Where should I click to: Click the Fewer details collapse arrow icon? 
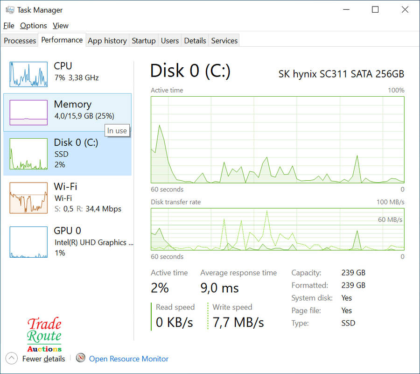click(11, 359)
